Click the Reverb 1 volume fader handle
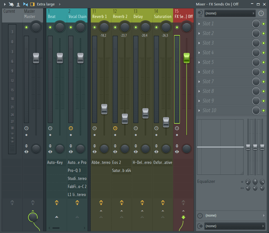 [x=104, y=109]
